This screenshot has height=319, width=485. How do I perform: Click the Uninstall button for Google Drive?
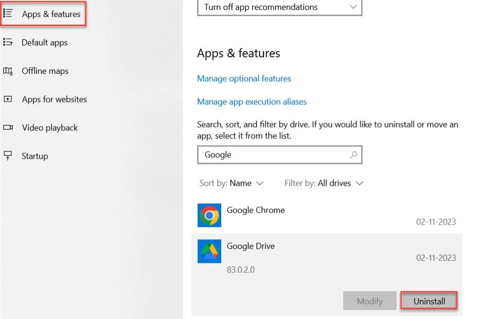coord(429,301)
